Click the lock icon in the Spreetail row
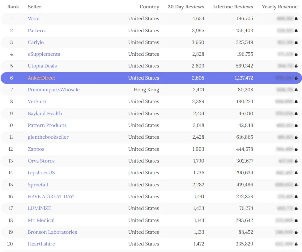The height and width of the screenshot is (252, 302). [296, 185]
